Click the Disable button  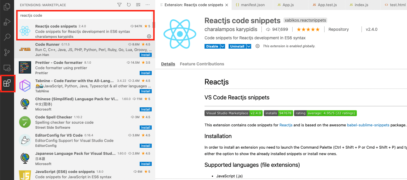coord(212,46)
